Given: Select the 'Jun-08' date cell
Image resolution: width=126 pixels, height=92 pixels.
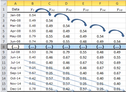Looking at the screenshot, I should (x=15, y=41).
